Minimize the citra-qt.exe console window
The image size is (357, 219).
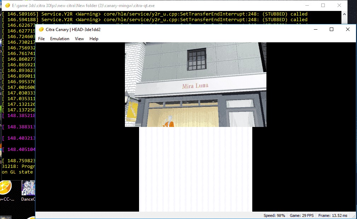point(307,5)
